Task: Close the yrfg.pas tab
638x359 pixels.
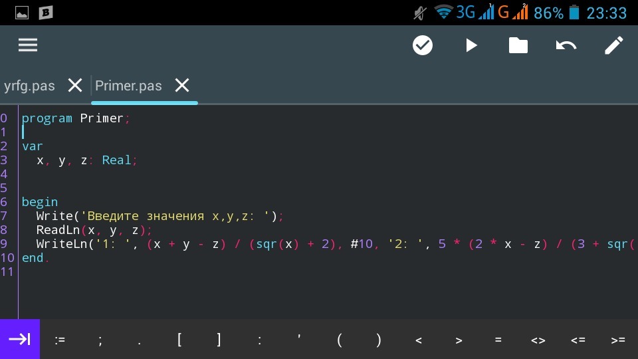Action: [75, 86]
